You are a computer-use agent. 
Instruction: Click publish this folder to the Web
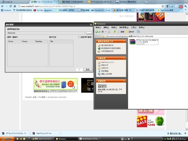(x=109, y=48)
